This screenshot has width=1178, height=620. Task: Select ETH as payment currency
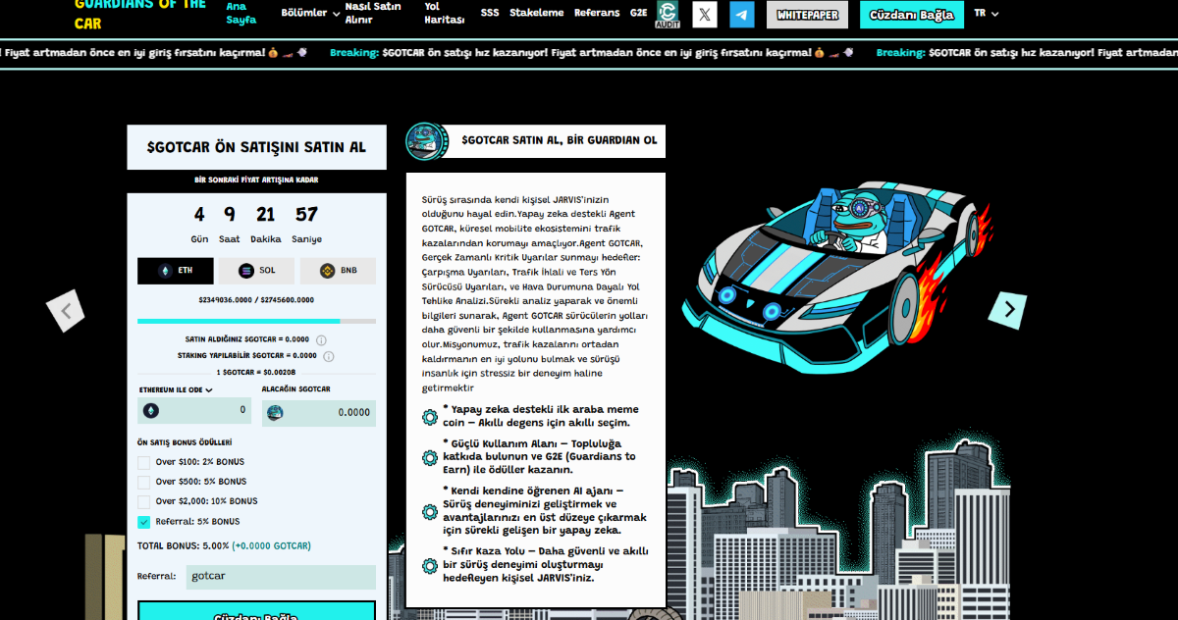175,271
